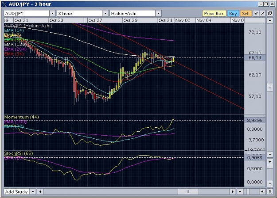This screenshot has width=277, height=198.
Task: Open the AUD/JPY symbol dropdown arrow
Action: pos(52,13)
